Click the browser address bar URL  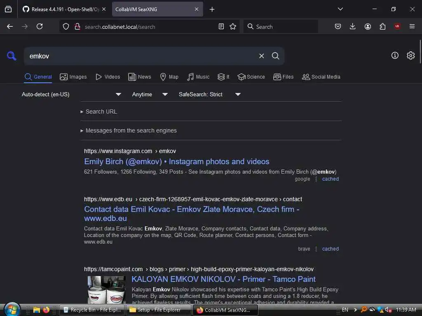point(120,27)
